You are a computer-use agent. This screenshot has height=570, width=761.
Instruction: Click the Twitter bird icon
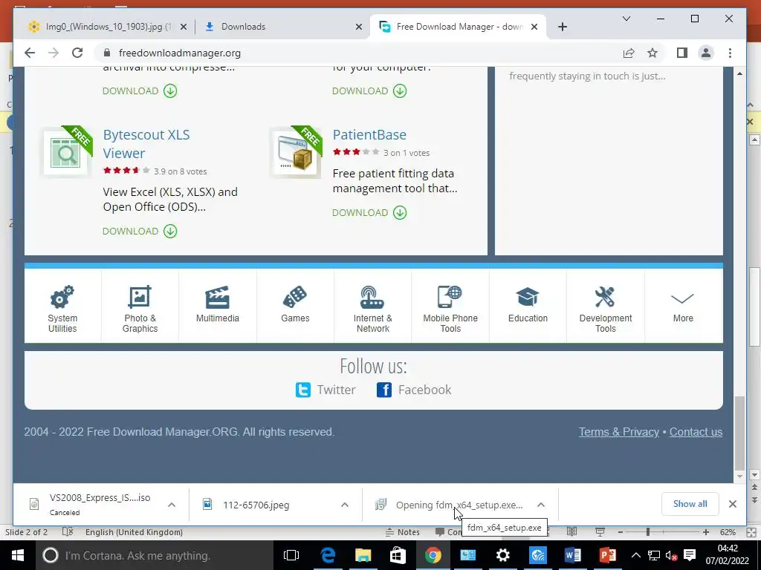(x=303, y=390)
